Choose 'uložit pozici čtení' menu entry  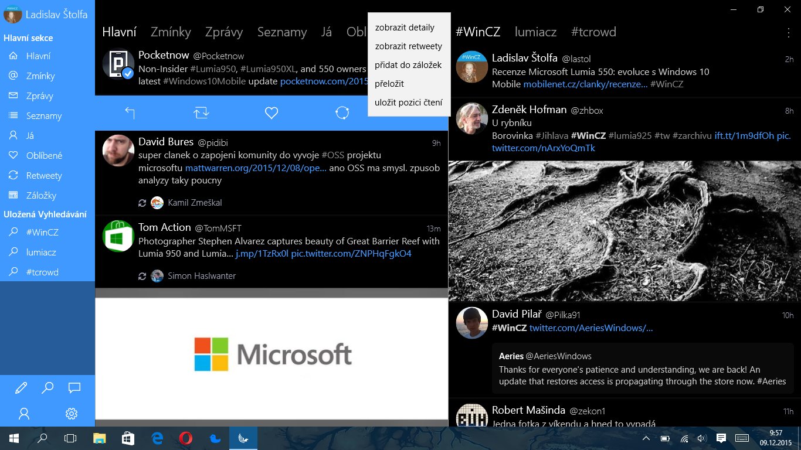pyautogui.click(x=409, y=103)
